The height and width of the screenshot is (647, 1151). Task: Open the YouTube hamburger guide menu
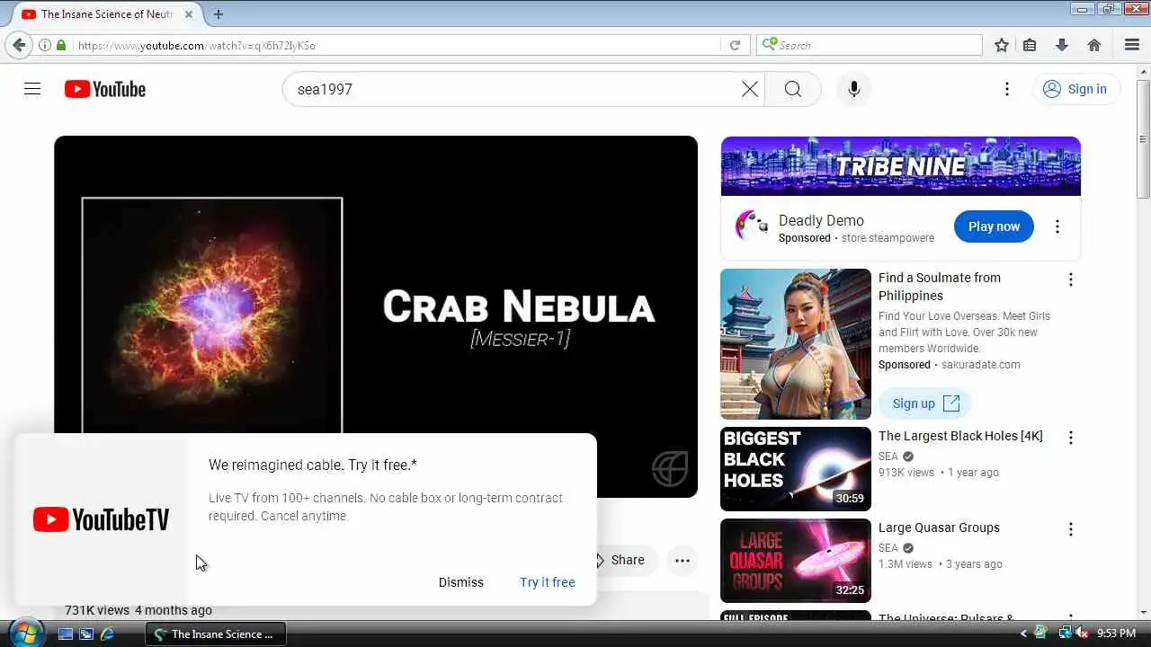click(x=32, y=89)
